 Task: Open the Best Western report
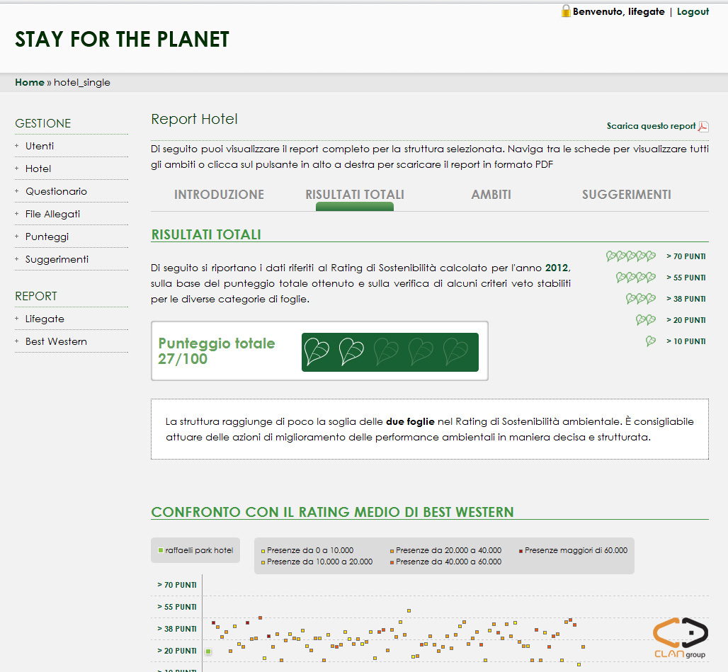coord(56,341)
